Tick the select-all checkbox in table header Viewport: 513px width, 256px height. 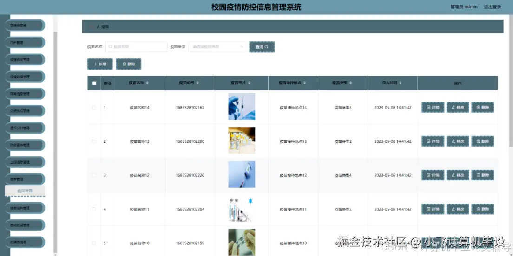click(94, 83)
